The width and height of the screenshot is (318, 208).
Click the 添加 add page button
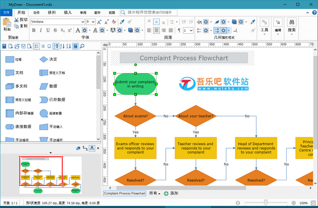pyautogui.click(x=171, y=193)
